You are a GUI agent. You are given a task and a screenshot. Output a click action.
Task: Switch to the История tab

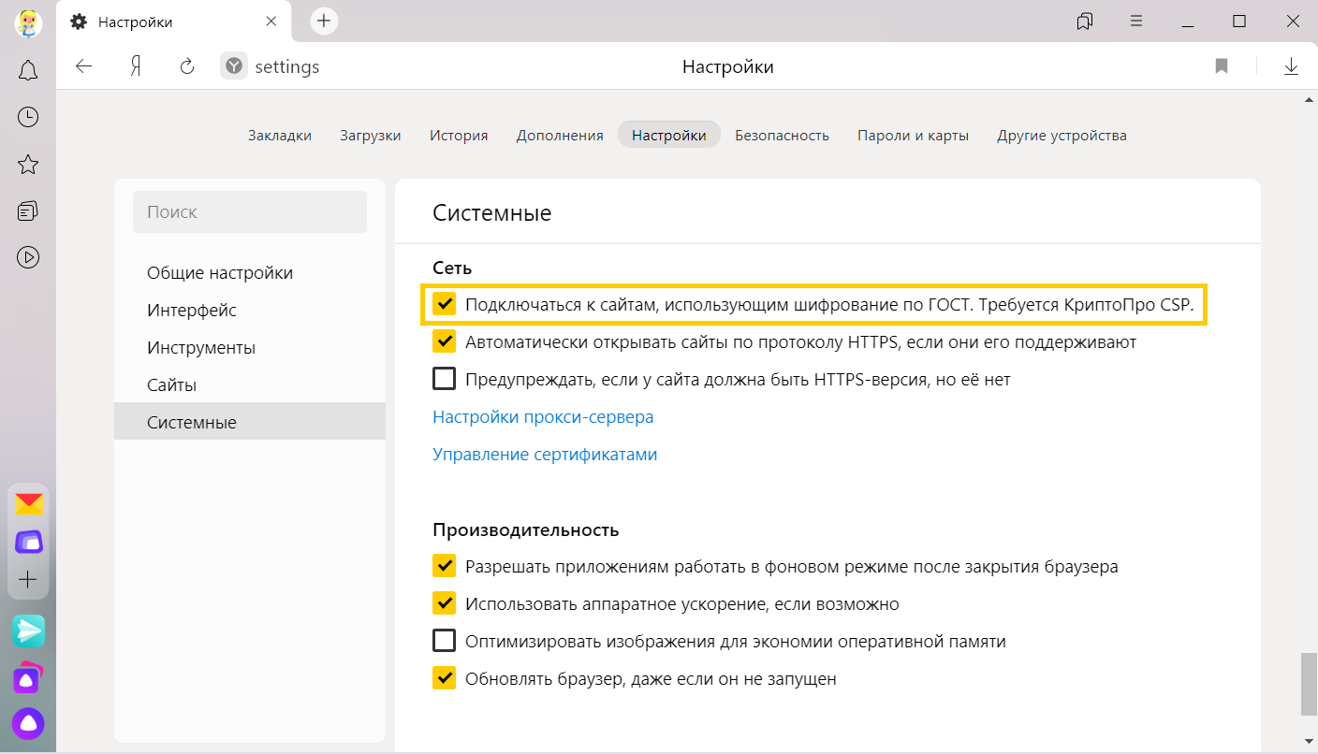(459, 136)
